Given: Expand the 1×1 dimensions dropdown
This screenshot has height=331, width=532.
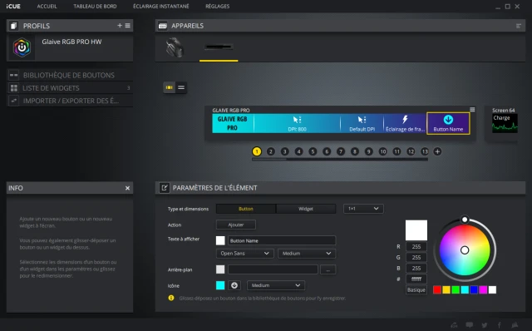Looking at the screenshot, I should point(363,209).
